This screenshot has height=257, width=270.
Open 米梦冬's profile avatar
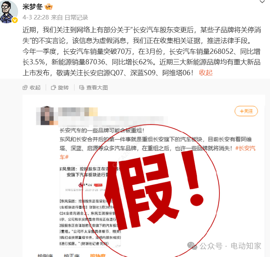[x=9, y=12]
